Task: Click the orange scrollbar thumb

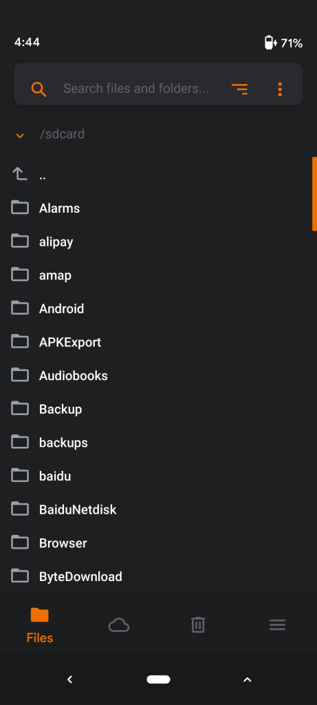Action: (x=314, y=193)
